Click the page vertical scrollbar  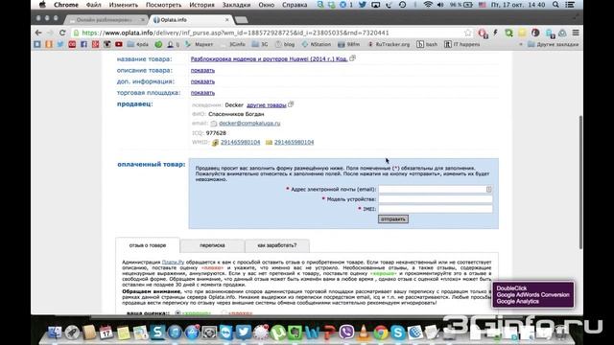pyautogui.click(x=579, y=182)
